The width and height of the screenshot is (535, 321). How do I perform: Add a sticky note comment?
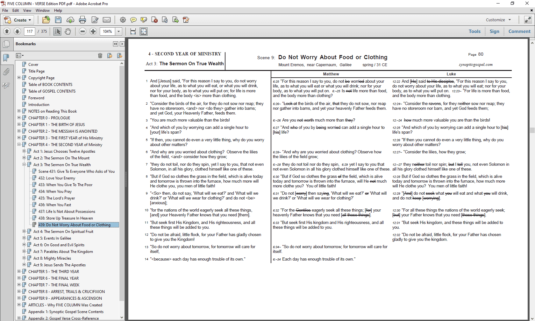point(133,20)
